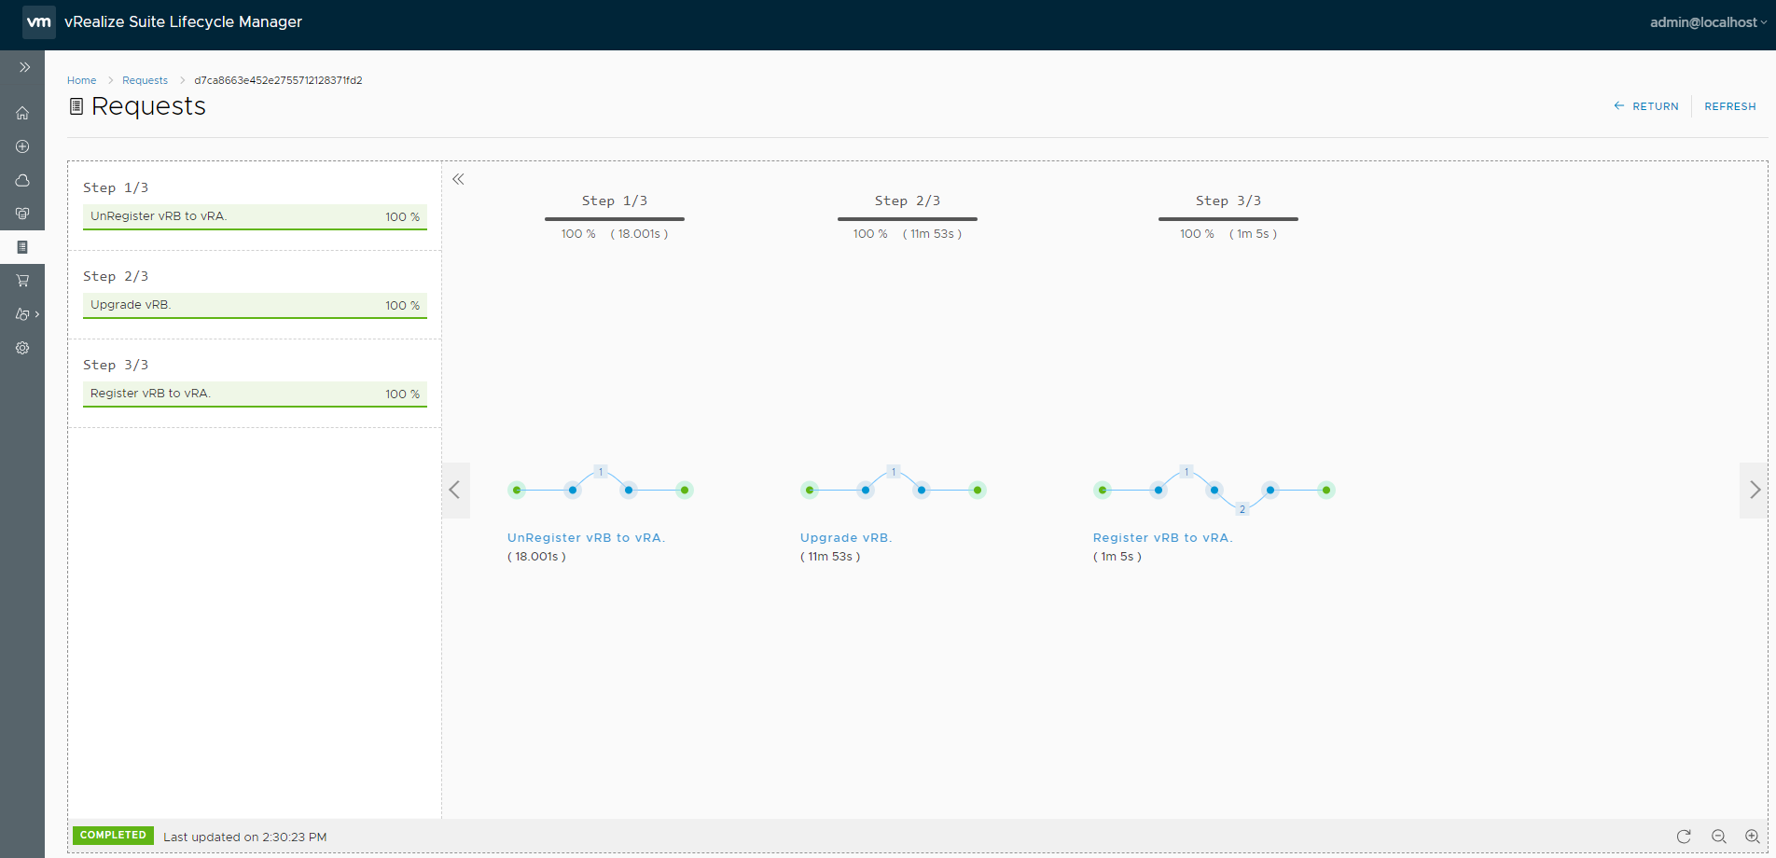Click first green node of UnRegister flow
The image size is (1776, 858).
517,490
